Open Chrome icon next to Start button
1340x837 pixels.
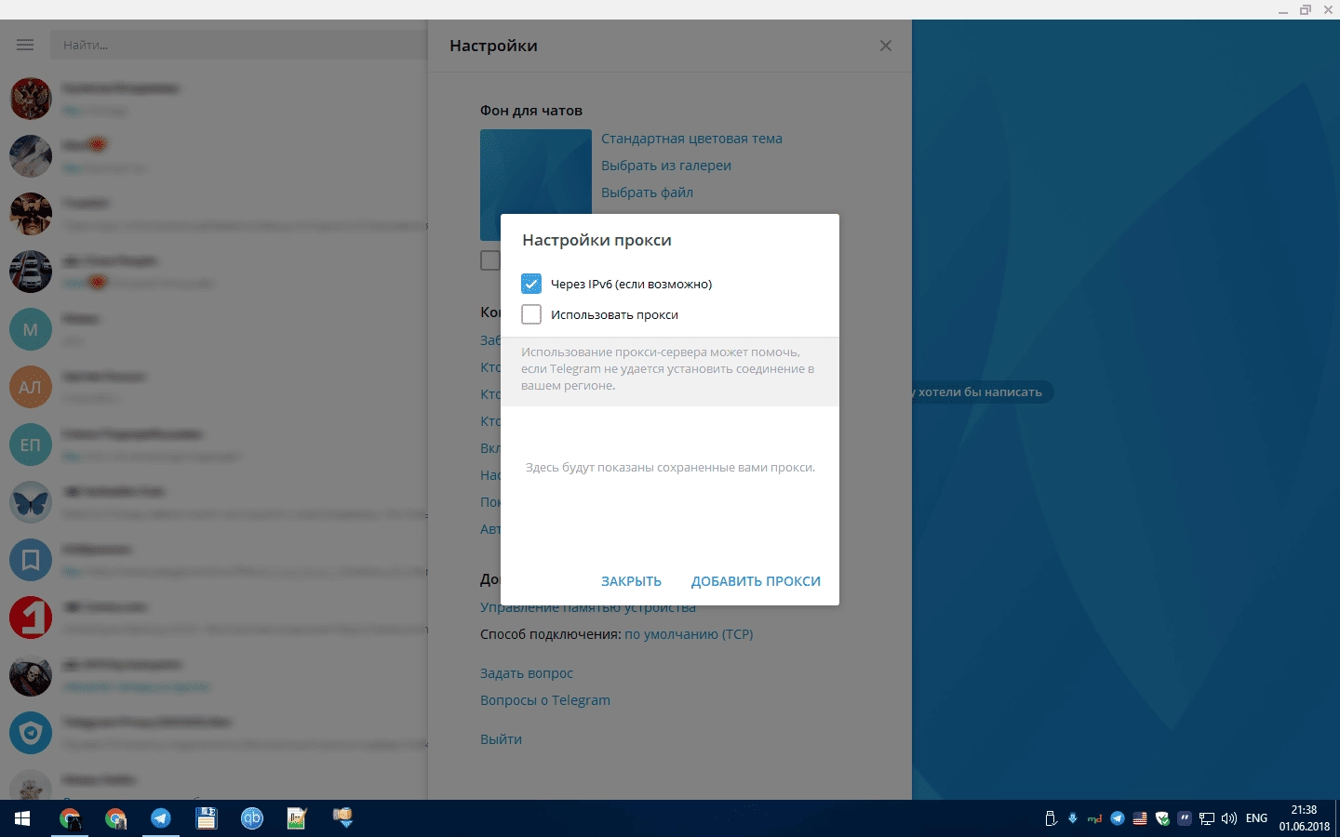70,818
